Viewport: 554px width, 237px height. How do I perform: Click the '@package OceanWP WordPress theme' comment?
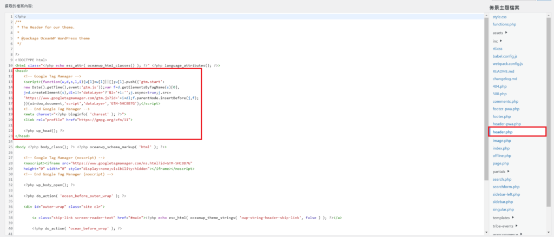pos(55,38)
